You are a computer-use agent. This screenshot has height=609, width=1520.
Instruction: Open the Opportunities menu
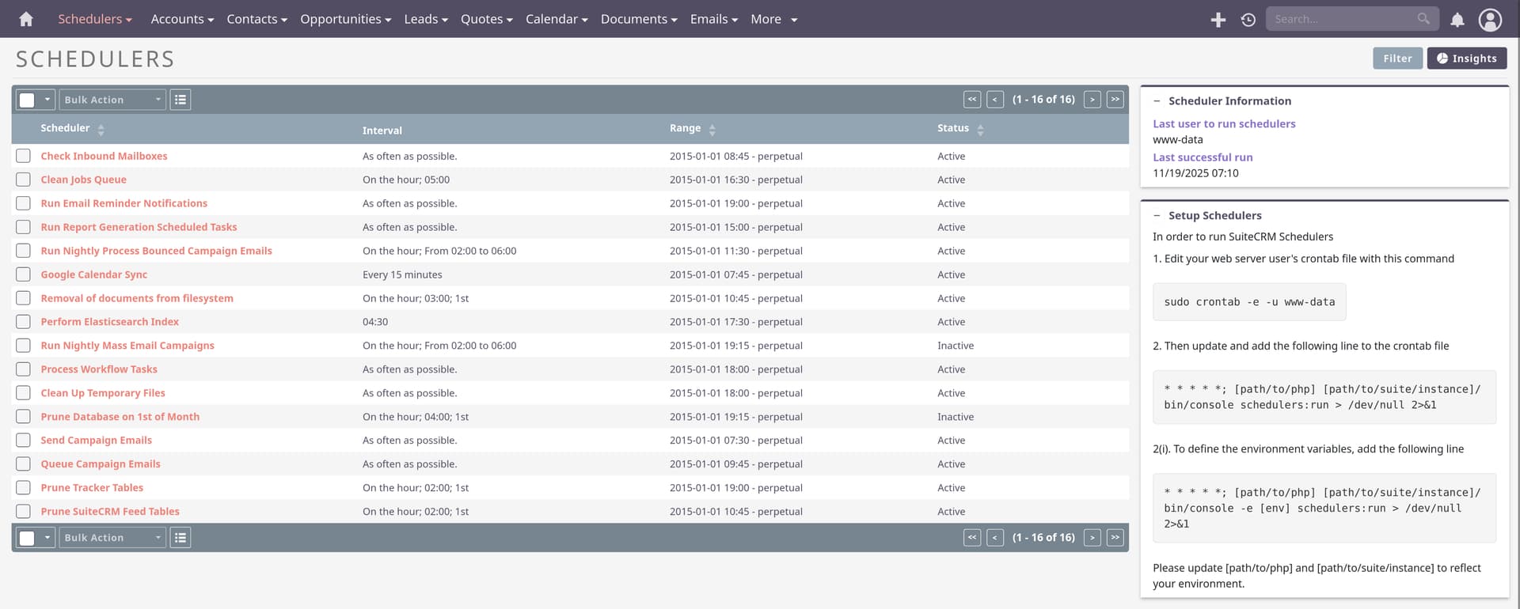(345, 19)
